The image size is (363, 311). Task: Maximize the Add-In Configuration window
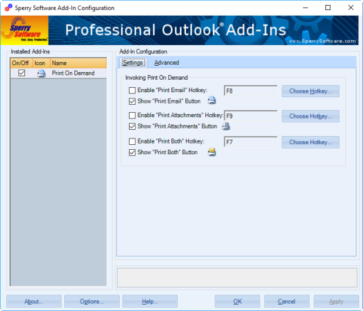[x=328, y=8]
